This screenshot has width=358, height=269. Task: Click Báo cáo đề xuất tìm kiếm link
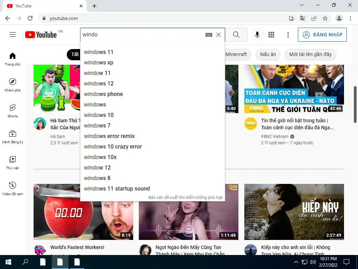pos(185,198)
